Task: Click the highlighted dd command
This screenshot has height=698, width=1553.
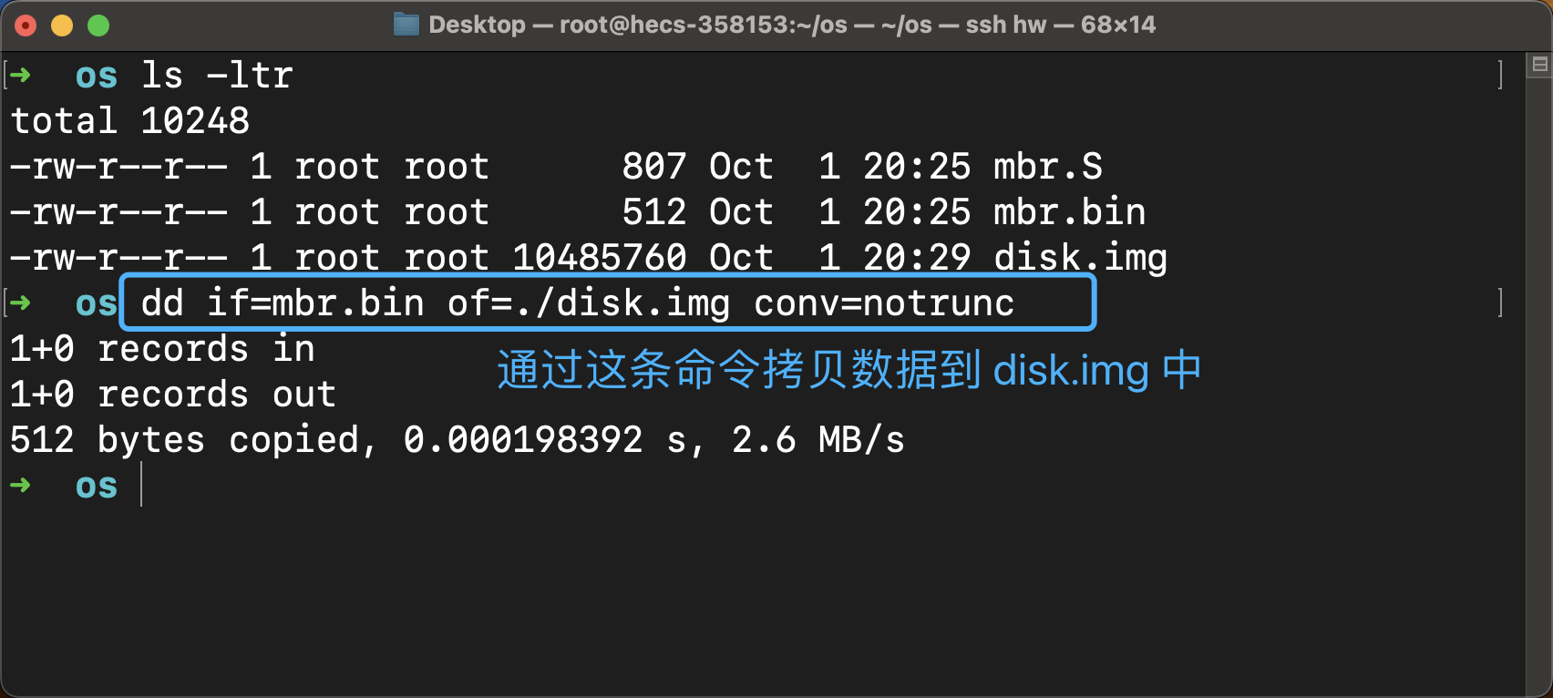Action: (x=577, y=303)
